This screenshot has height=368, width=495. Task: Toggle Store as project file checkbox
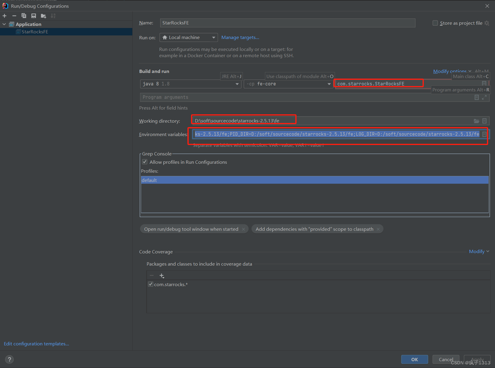coord(435,23)
